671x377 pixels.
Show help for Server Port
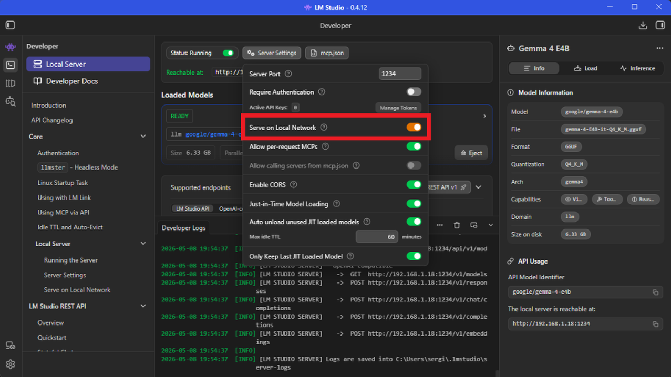pyautogui.click(x=288, y=74)
